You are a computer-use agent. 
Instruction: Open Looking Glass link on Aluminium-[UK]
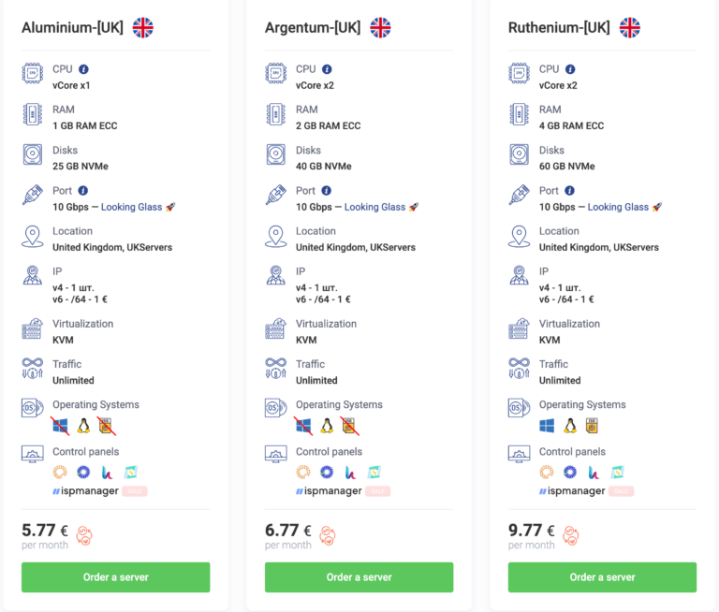coord(131,208)
